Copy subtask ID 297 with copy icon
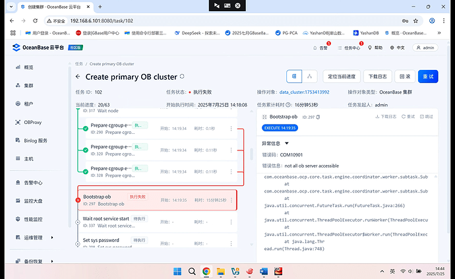This screenshot has height=279, width=455. [318, 117]
